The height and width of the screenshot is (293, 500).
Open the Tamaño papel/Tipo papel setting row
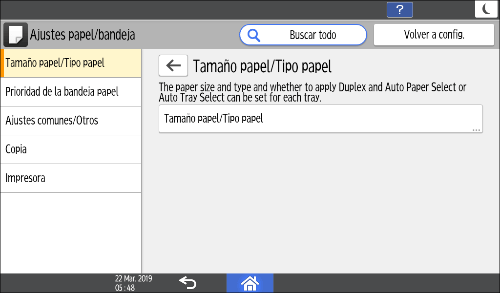(320, 119)
